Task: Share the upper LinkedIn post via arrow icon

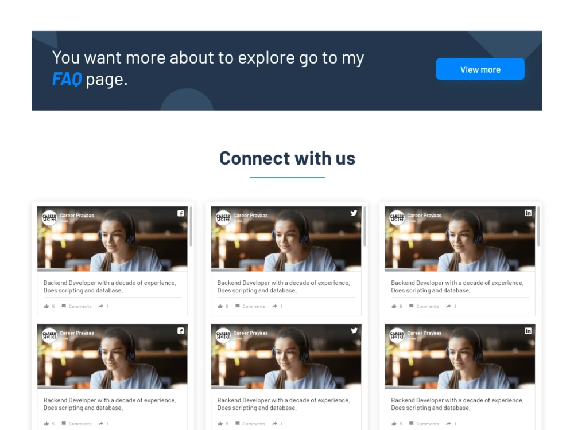Action: tap(448, 306)
